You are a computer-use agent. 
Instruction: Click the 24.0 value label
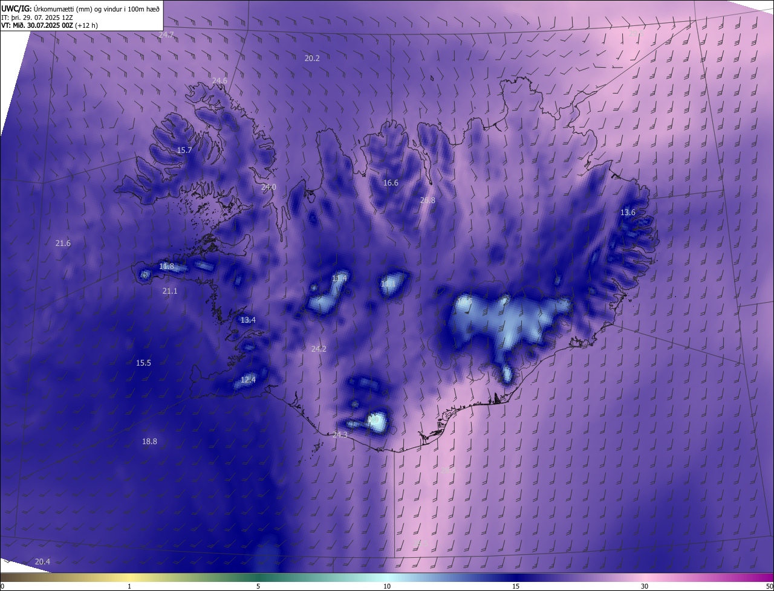(x=268, y=187)
